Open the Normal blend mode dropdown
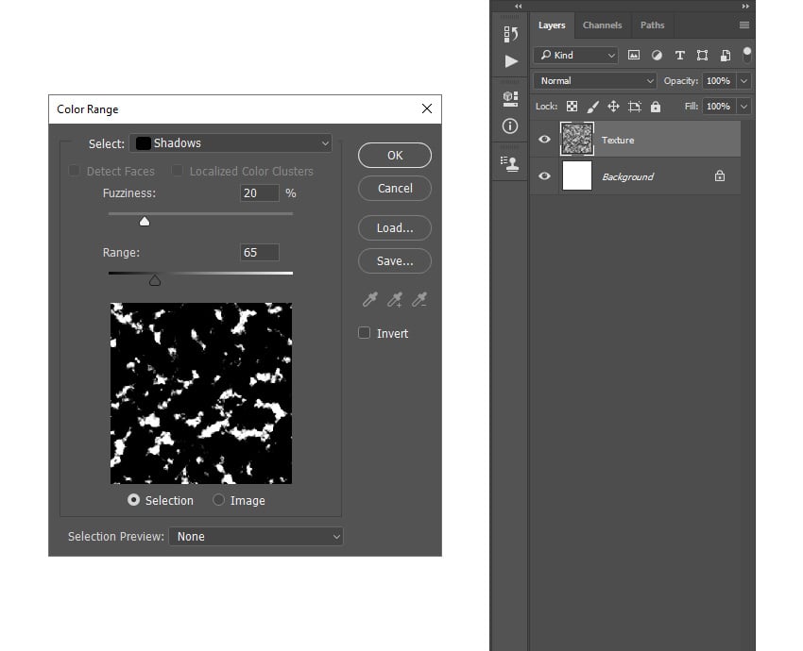The width and height of the screenshot is (803, 651). pos(594,81)
